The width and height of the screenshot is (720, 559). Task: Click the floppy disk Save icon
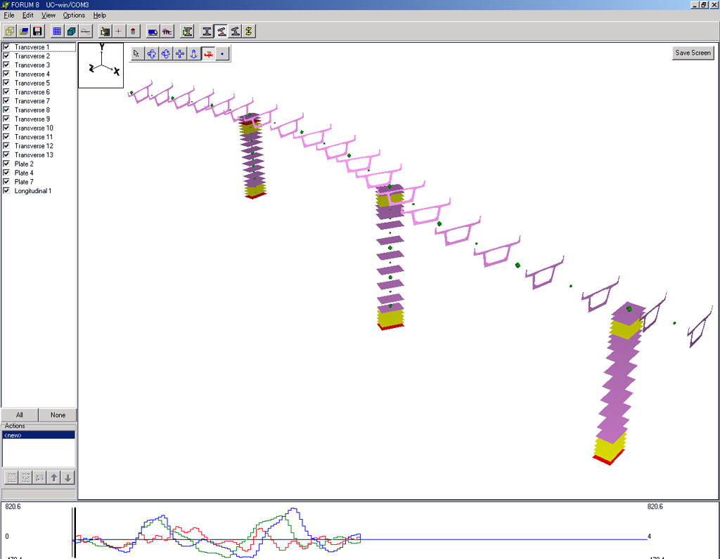point(37,31)
